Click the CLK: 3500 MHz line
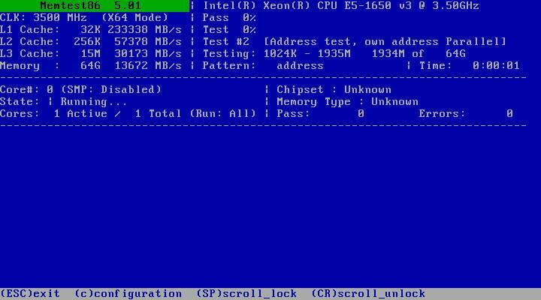541x300 pixels. [x=84, y=17]
